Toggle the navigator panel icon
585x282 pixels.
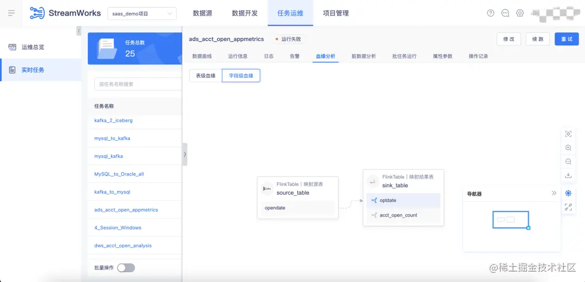click(x=568, y=193)
